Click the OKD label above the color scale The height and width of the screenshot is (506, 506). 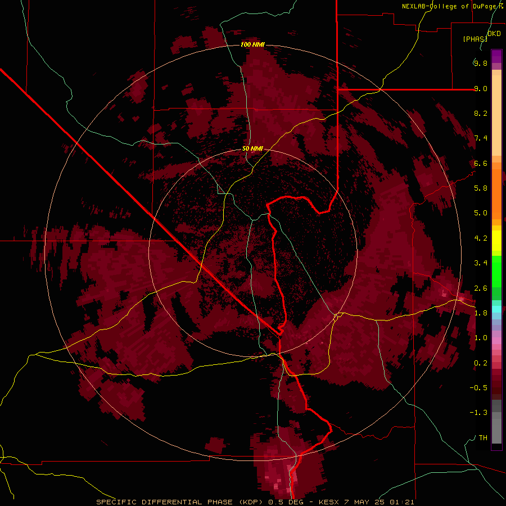(494, 34)
